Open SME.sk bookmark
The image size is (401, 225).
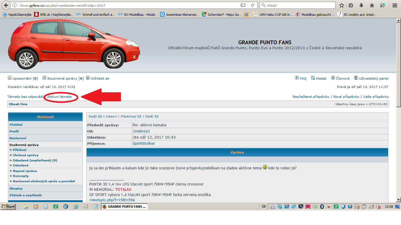tap(54, 14)
